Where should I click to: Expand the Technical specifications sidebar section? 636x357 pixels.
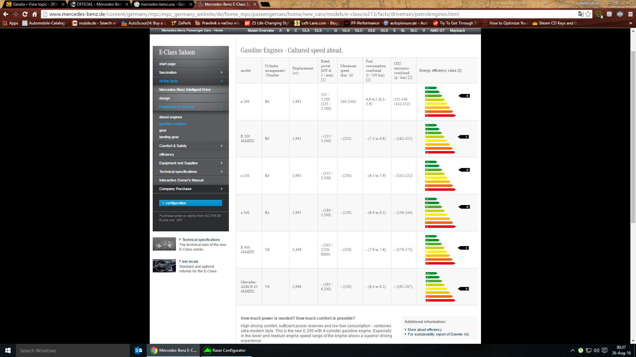[191, 172]
